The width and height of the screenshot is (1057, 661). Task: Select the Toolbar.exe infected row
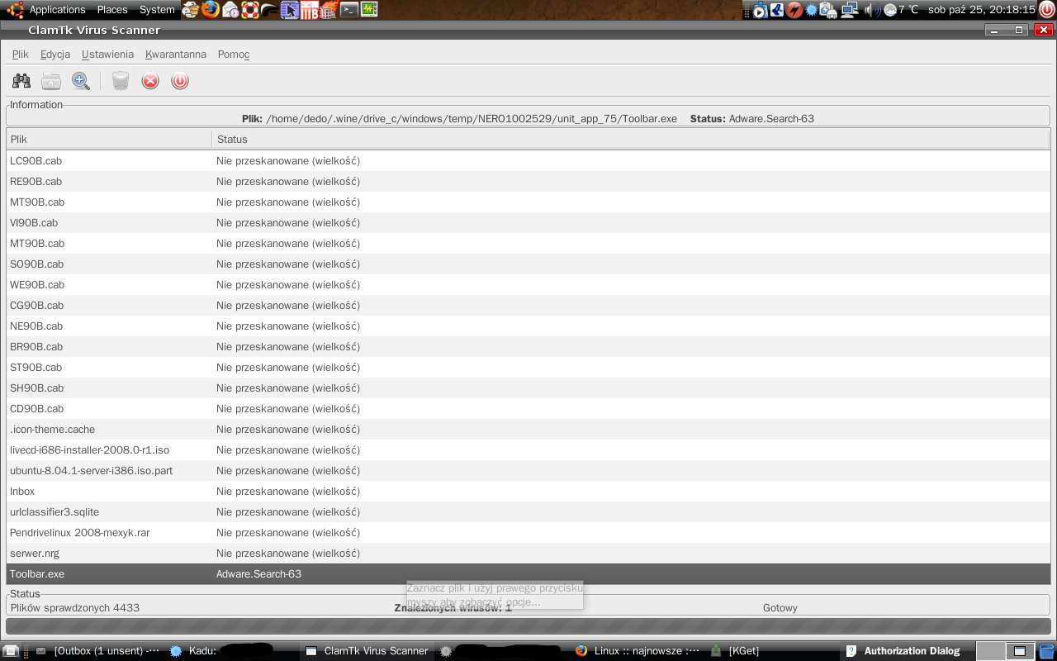pos(528,574)
